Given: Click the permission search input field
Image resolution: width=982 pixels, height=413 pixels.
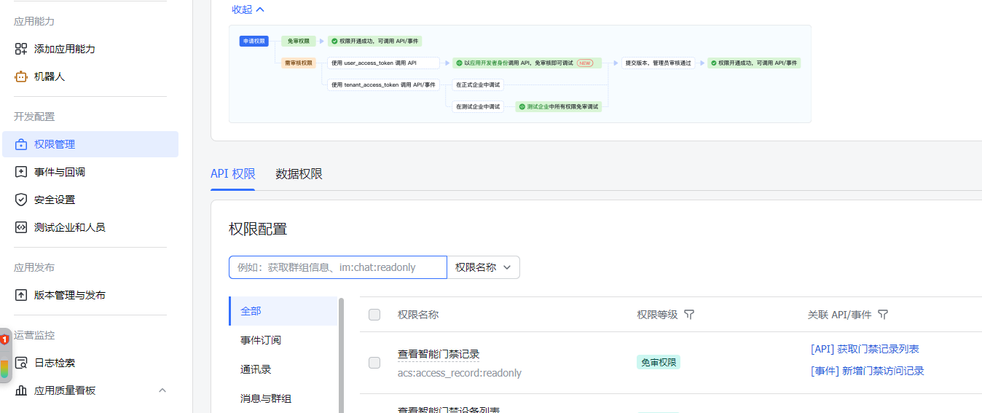Looking at the screenshot, I should [x=337, y=267].
